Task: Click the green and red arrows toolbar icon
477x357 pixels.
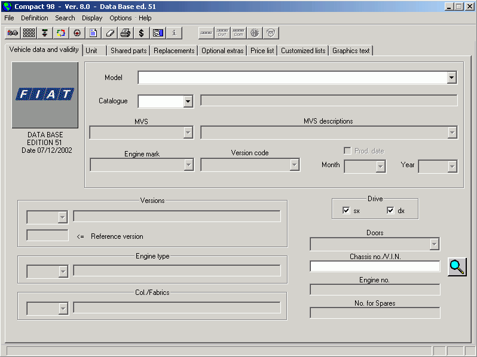Action: coord(45,33)
